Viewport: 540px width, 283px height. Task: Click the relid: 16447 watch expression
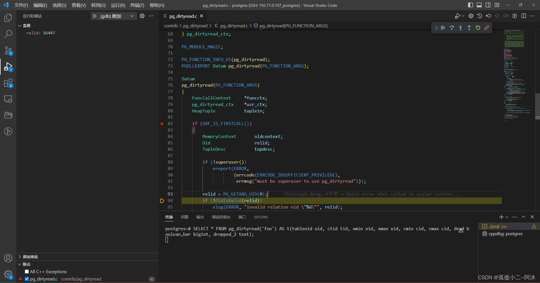click(41, 33)
